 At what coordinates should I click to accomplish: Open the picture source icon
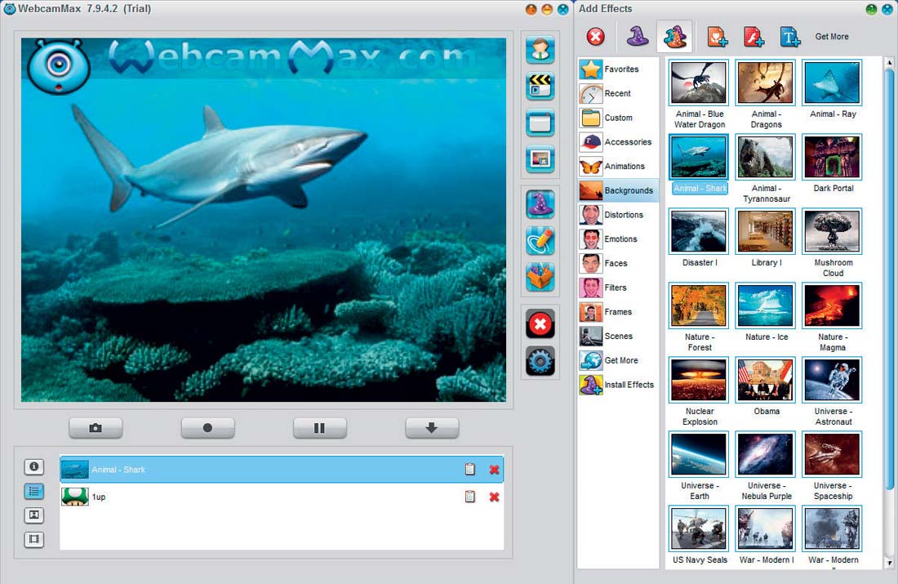click(x=540, y=158)
